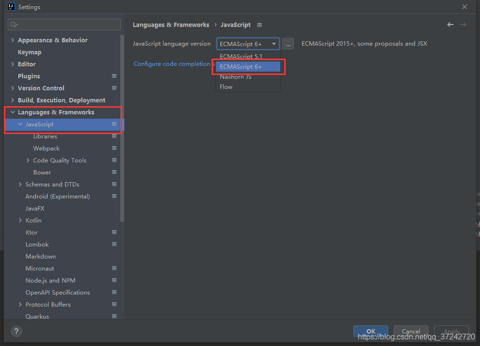Focus the settings search field
Viewport: 480px width, 346px height.
[64, 25]
